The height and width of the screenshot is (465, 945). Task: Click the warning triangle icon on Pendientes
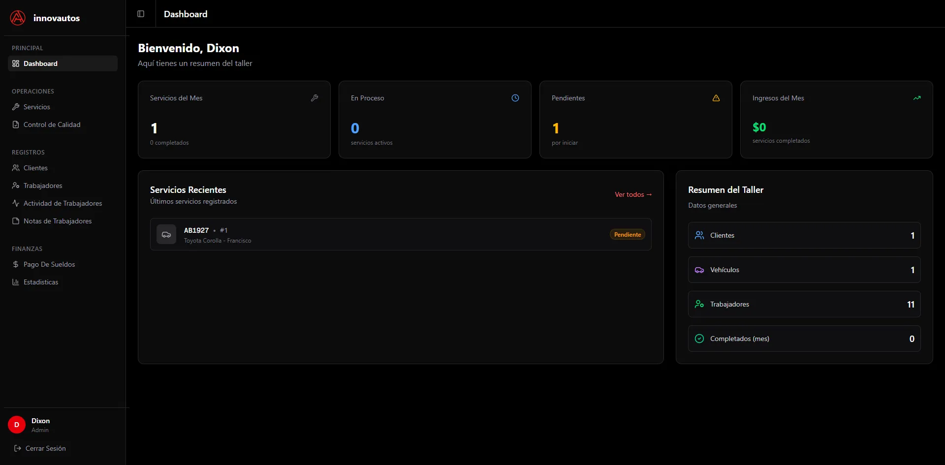pos(716,98)
